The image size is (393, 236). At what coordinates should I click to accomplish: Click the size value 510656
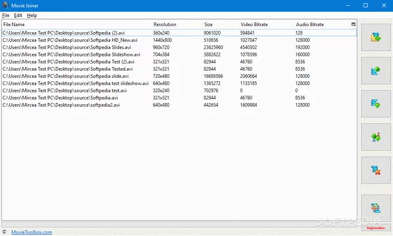[211, 40]
